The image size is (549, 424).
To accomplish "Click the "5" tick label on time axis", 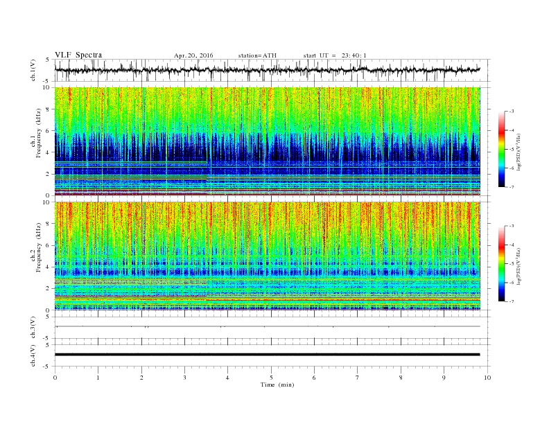I will click(x=271, y=378).
